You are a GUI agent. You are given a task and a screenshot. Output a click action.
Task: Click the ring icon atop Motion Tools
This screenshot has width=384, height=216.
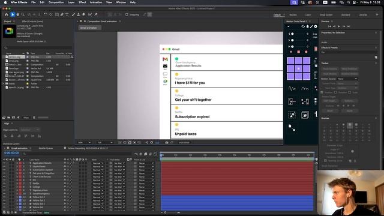click(316, 26)
